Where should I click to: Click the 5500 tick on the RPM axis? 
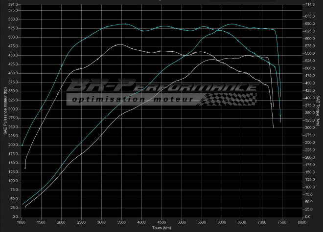pos(202,222)
